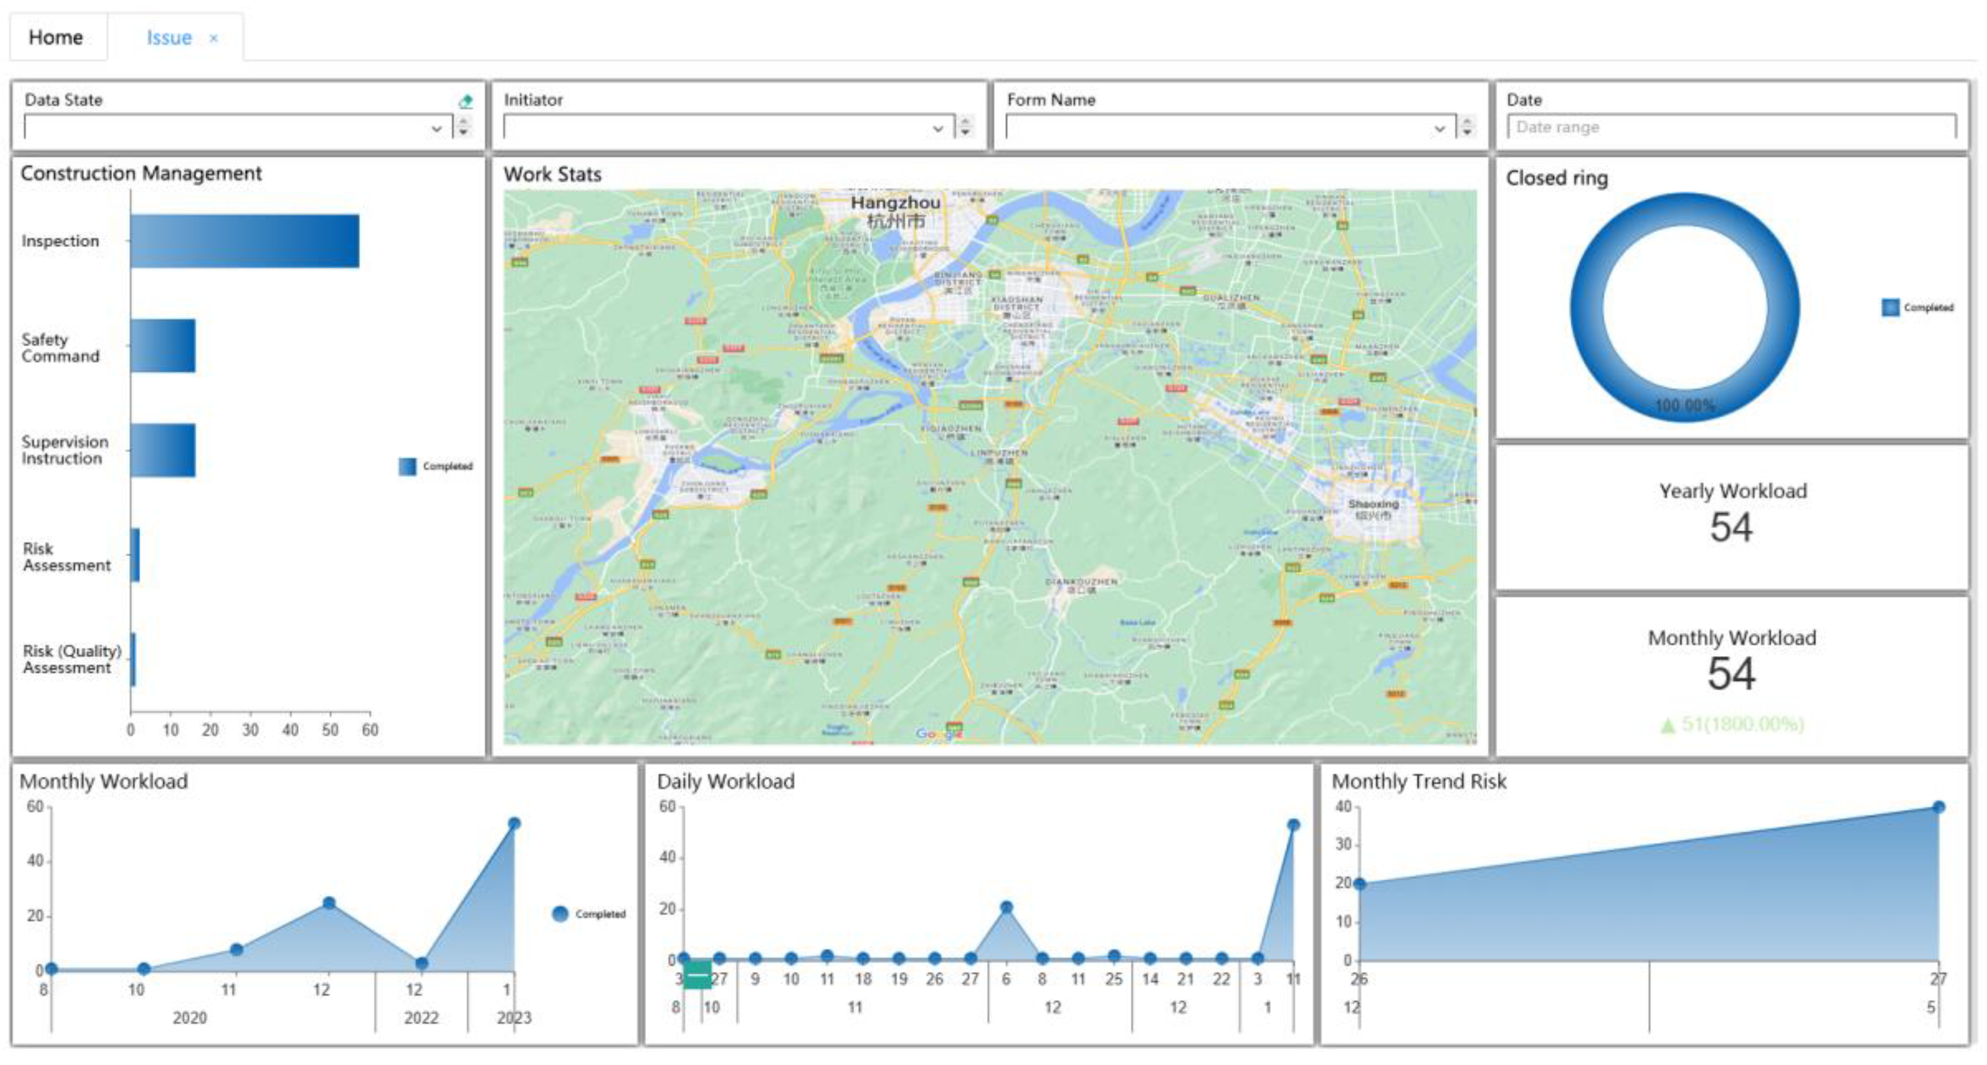Viewport: 1987px width, 1065px height.
Task: Open the Initiator dropdown list
Action: tap(938, 129)
